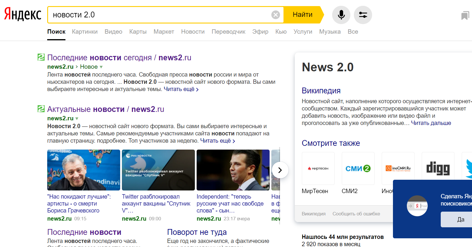Viewport: 472px width, 247px height.
Task: Click the 'News 2.0' card title
Action: 328,67
